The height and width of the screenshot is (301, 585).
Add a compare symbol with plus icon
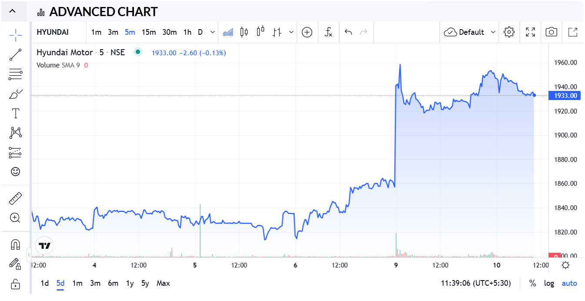307,32
